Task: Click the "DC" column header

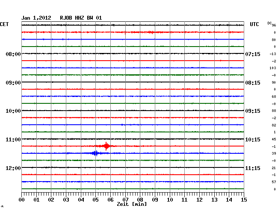Action: pyautogui.click(x=269, y=23)
